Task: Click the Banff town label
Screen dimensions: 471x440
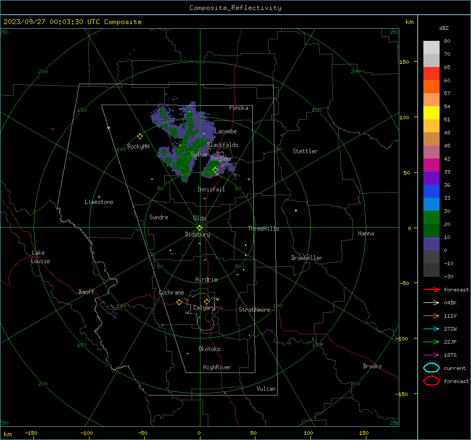Action: tap(86, 291)
